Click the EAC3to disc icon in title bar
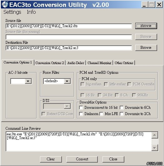The image size is (164, 166). 5,4
